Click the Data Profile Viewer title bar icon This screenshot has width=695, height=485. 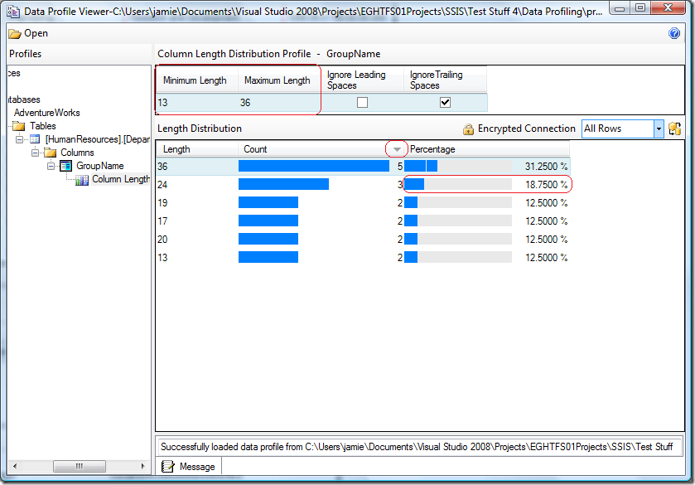click(x=13, y=10)
